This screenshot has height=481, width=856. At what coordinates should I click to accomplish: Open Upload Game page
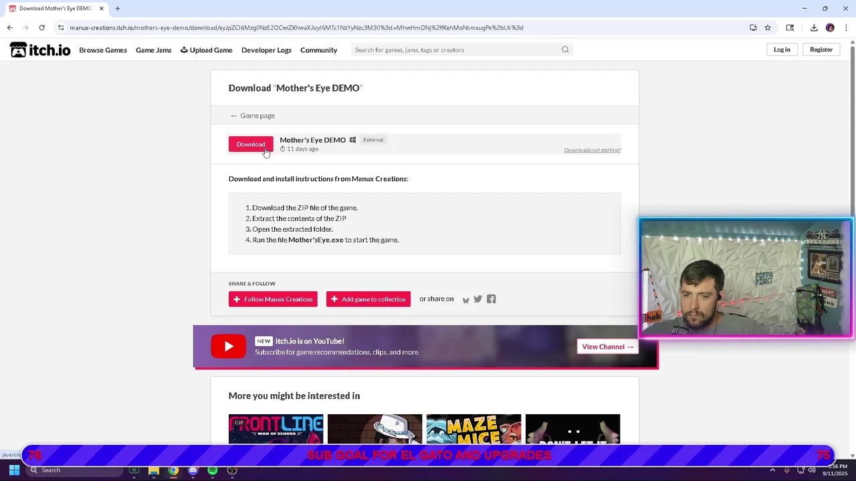pyautogui.click(x=207, y=50)
